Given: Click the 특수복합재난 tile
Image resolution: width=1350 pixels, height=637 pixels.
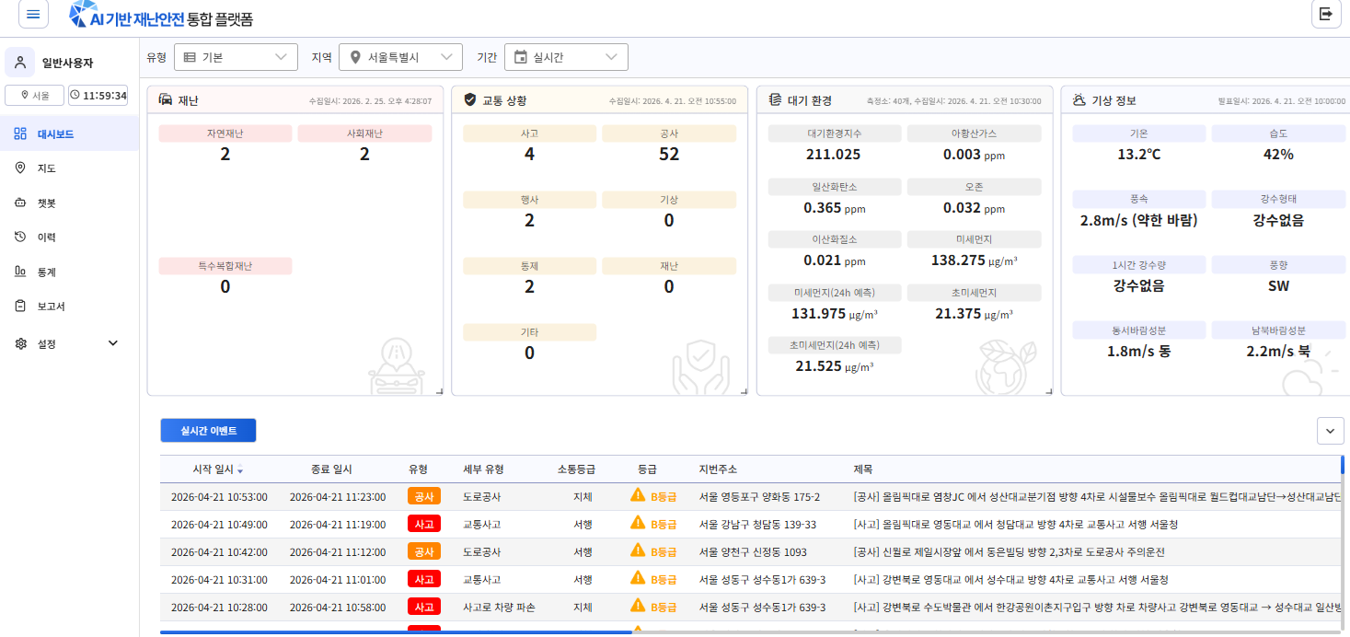Looking at the screenshot, I should (x=225, y=277).
